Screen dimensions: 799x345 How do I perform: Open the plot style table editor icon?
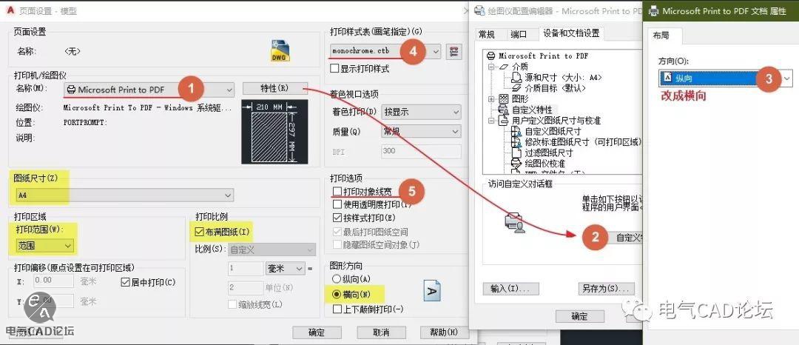pos(455,51)
